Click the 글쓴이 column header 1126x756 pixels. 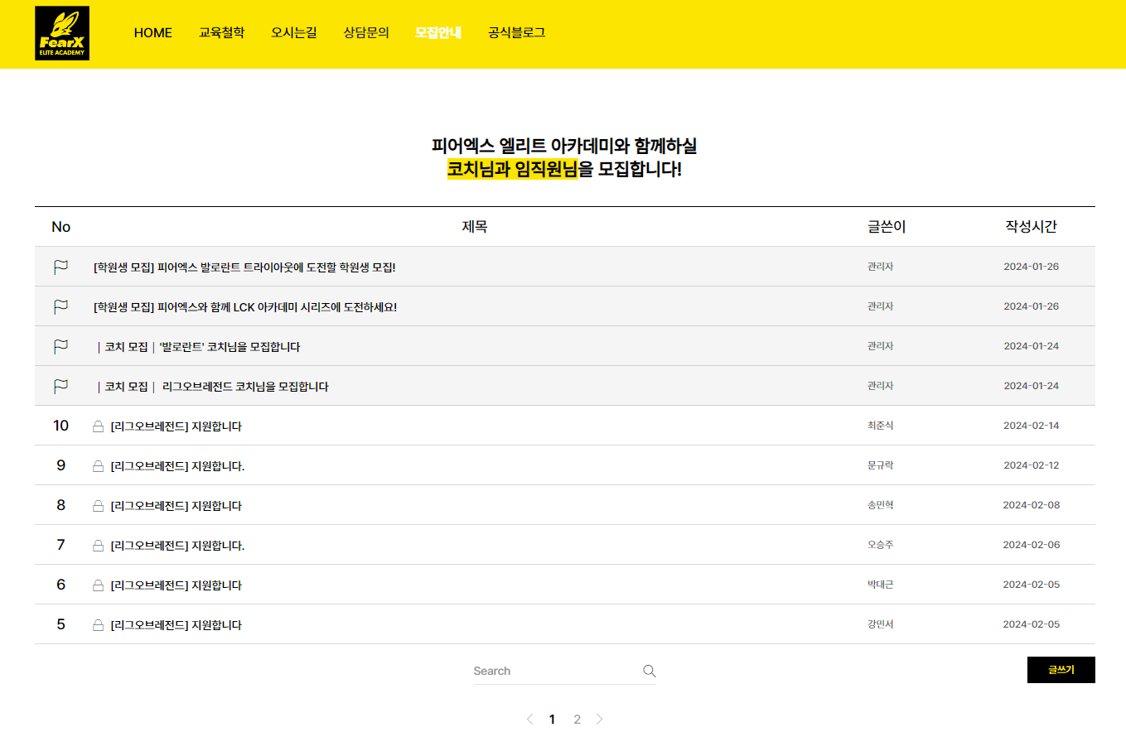click(887, 226)
